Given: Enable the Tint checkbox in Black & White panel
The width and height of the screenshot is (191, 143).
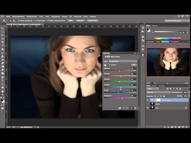Looking at the screenshot, I should coord(109,65).
